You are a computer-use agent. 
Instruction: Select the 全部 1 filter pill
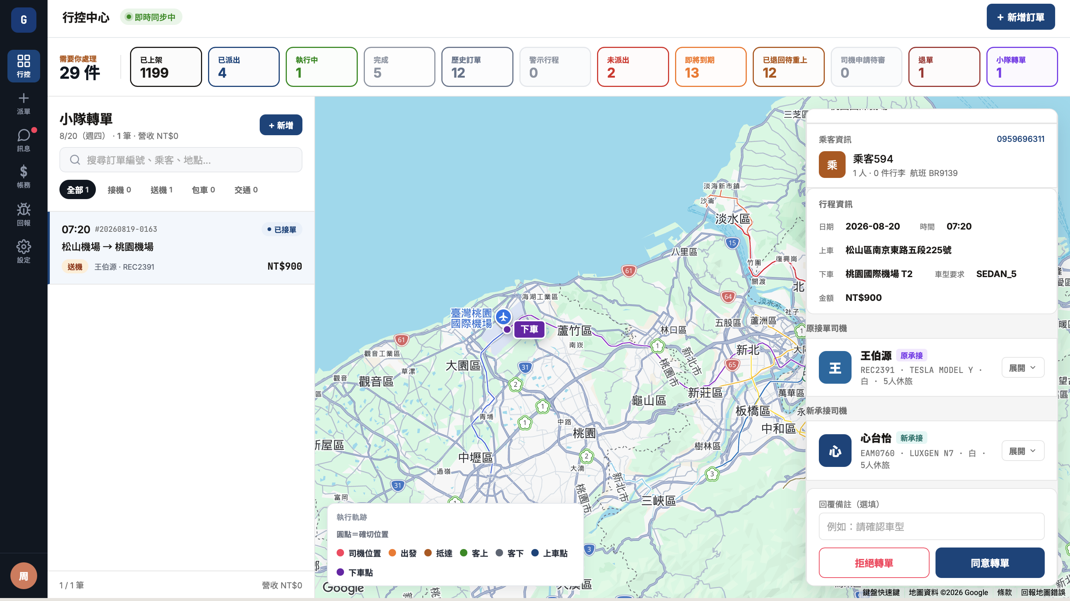click(78, 190)
